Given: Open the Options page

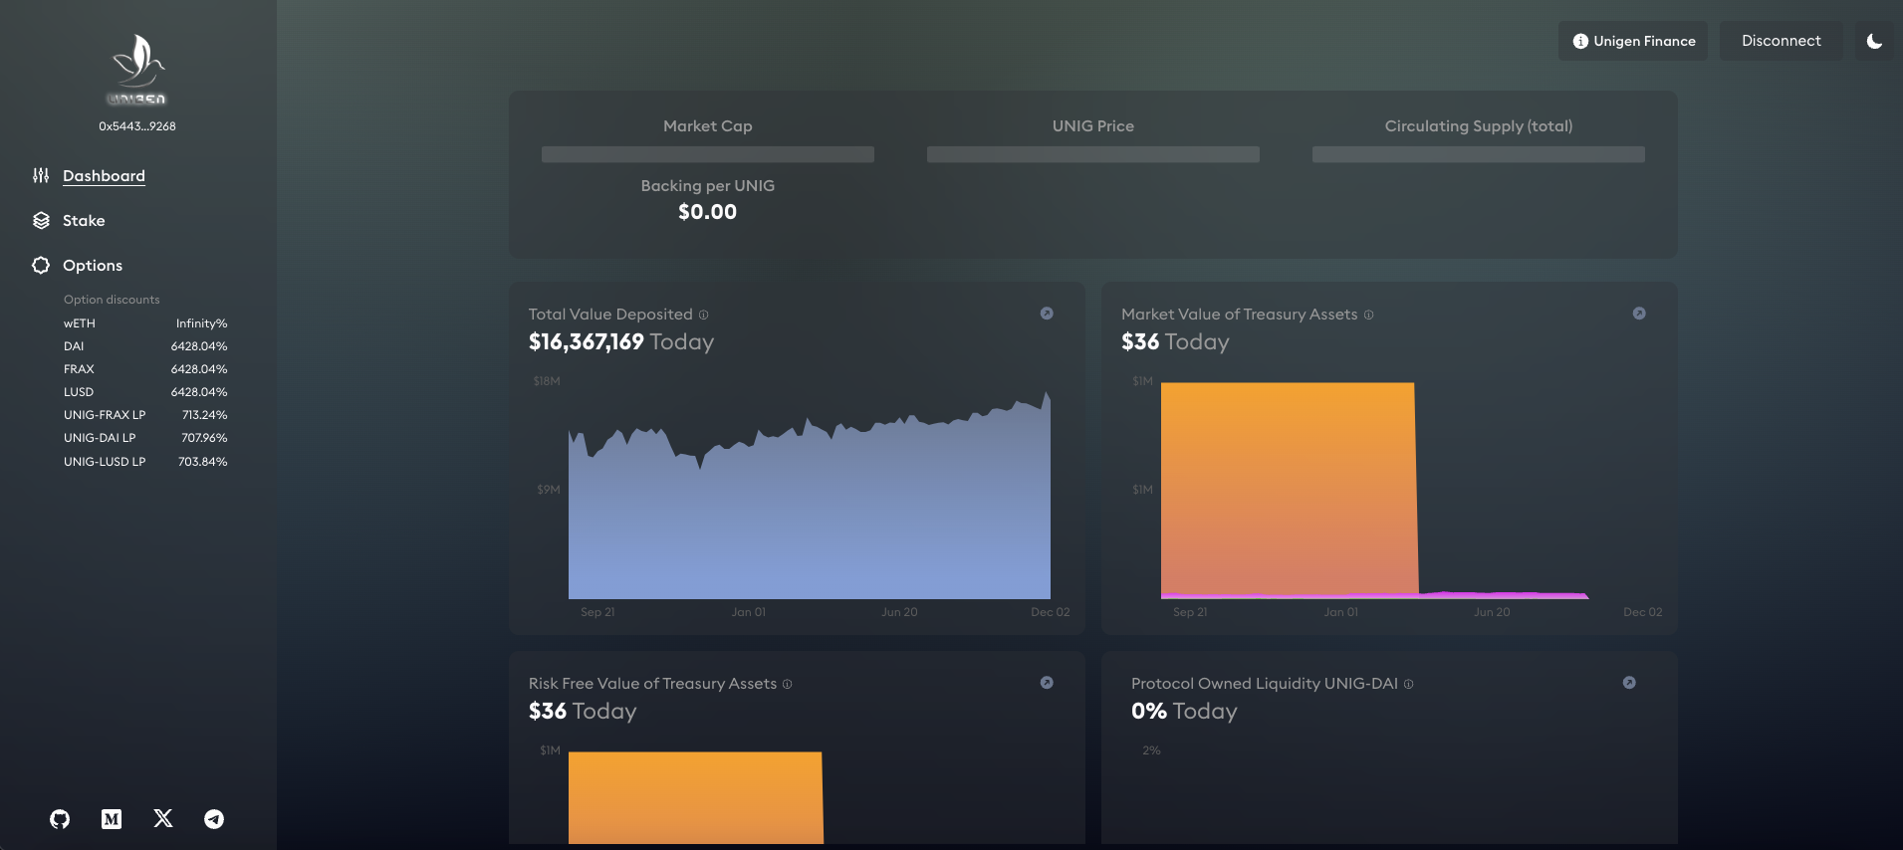Looking at the screenshot, I should 93,266.
